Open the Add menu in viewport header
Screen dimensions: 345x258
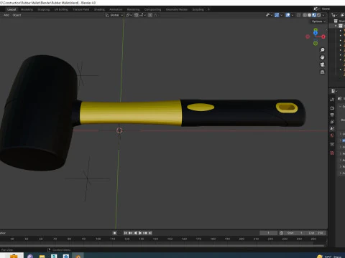[x=6, y=15]
